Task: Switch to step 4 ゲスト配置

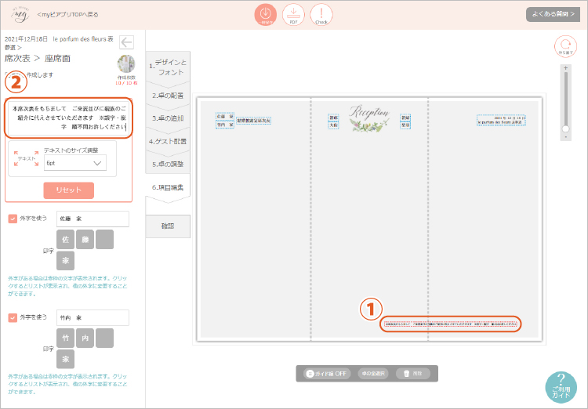Action: (x=169, y=142)
